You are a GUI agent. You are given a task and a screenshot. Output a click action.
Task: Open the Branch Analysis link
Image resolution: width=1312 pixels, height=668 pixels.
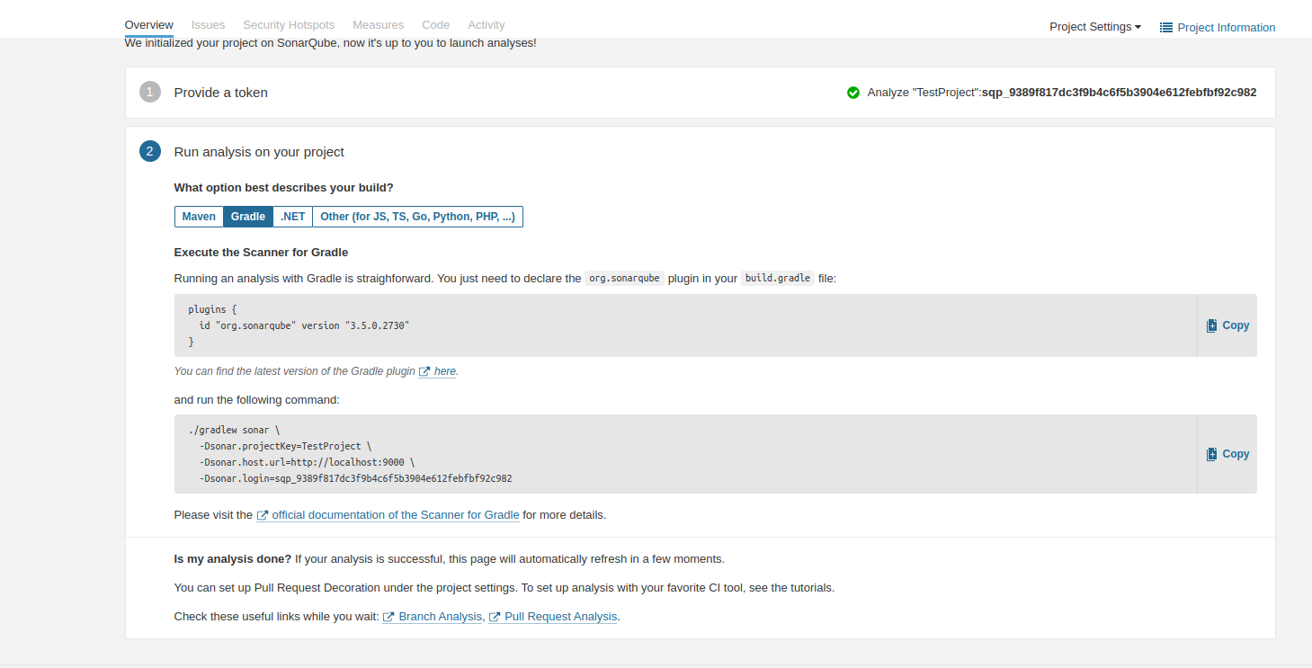(440, 617)
